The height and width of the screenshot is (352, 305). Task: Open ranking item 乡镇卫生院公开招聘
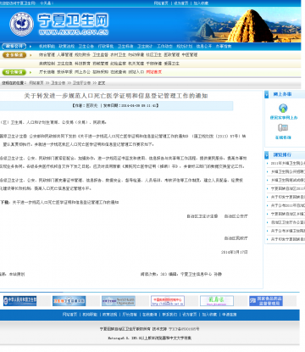(288, 171)
